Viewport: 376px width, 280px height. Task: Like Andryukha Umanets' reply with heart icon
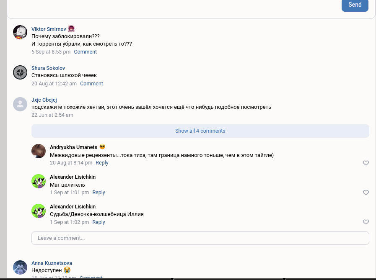pyautogui.click(x=366, y=163)
